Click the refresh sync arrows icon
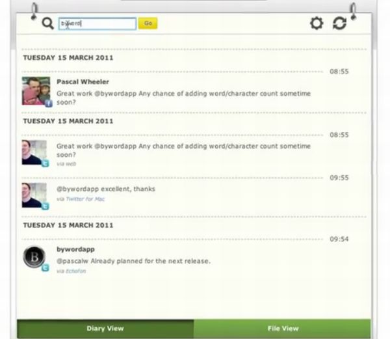390x339 pixels. tap(339, 23)
